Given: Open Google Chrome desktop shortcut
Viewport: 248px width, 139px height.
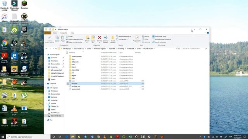Looking at the screenshot, I should (5, 45).
